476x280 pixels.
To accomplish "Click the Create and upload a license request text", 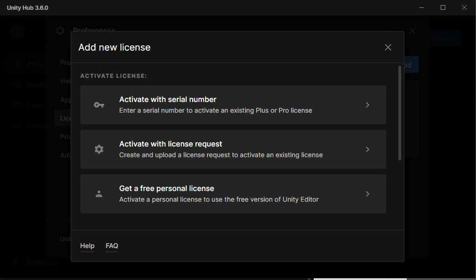I will point(221,155).
